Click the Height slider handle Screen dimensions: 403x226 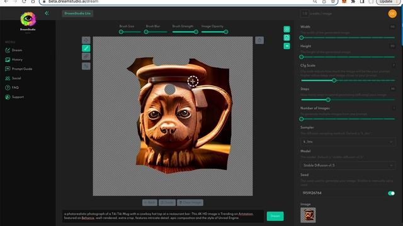[x=302, y=57]
